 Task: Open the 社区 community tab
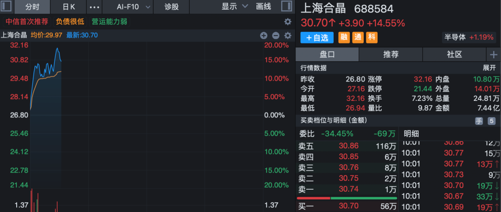454,55
